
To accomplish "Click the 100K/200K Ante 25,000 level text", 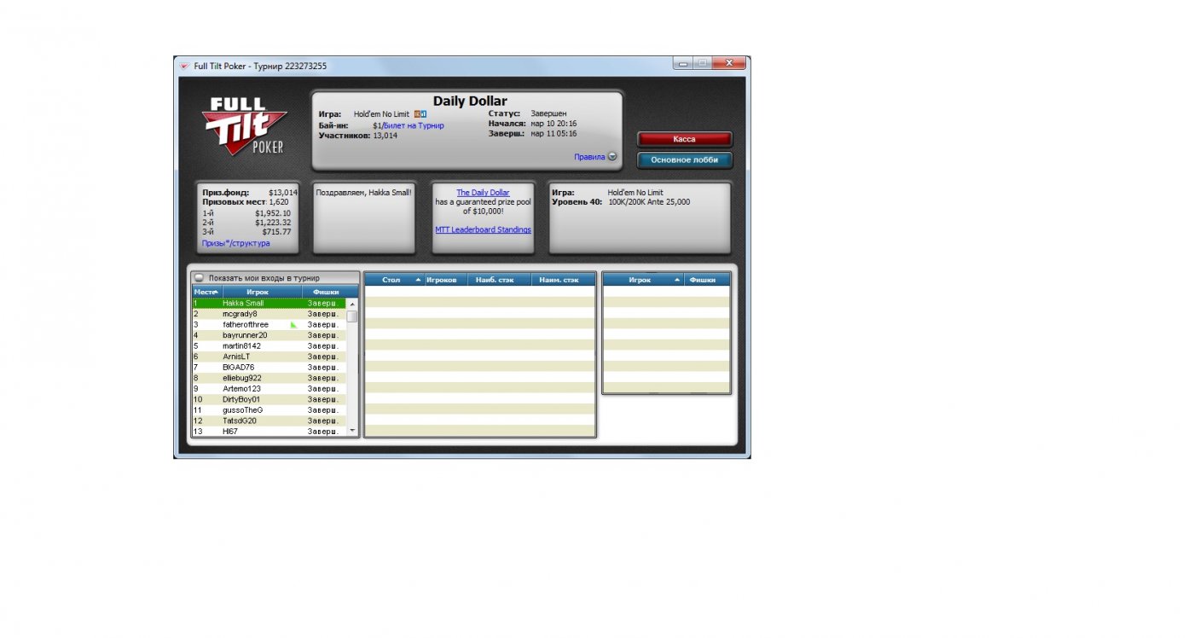I will click(649, 202).
